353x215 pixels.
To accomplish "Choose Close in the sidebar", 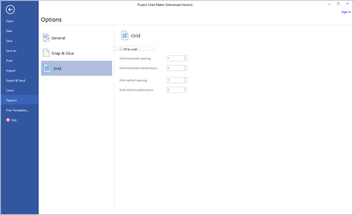I will pyautogui.click(x=20, y=90).
